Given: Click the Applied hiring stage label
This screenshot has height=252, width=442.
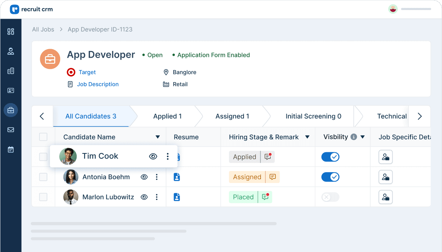Looking at the screenshot, I should pyautogui.click(x=244, y=157).
